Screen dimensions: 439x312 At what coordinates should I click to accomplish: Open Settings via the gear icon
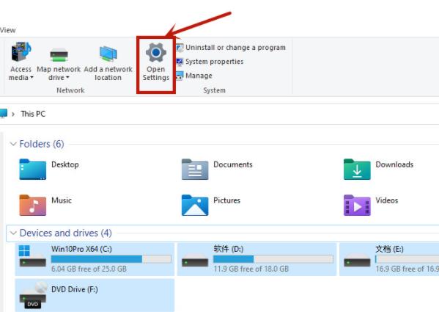pyautogui.click(x=156, y=52)
